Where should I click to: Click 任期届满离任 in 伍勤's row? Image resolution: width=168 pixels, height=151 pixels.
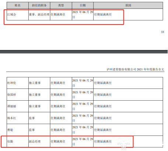click(103, 141)
